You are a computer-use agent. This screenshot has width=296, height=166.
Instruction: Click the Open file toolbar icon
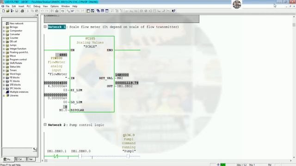pyautogui.click(x=8, y=11)
